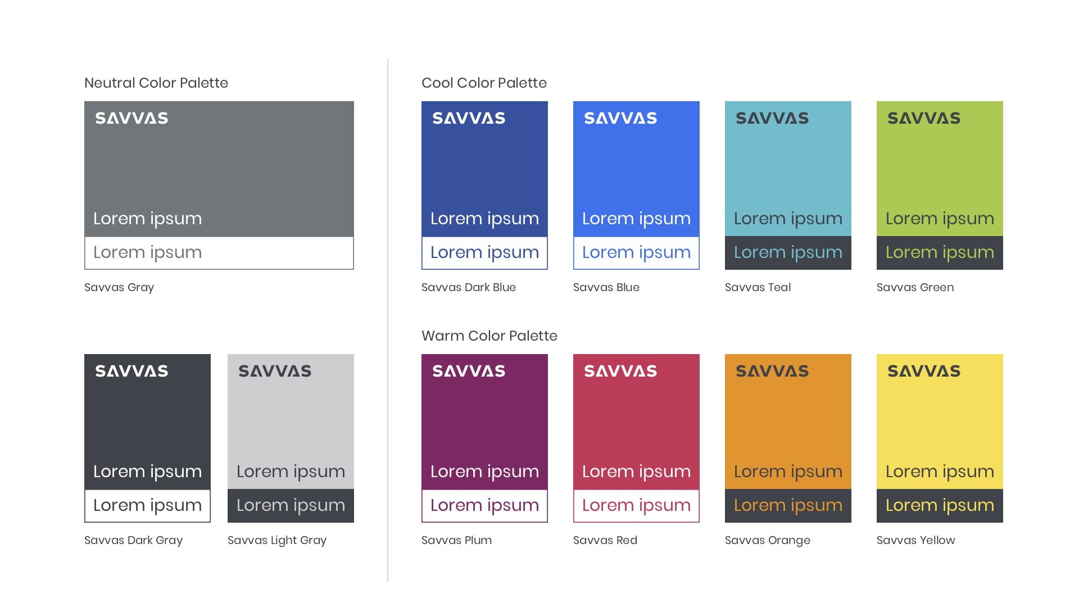Select the SAVVAS logo on the green swatch
Screen dimensions: 1079x607
click(924, 118)
